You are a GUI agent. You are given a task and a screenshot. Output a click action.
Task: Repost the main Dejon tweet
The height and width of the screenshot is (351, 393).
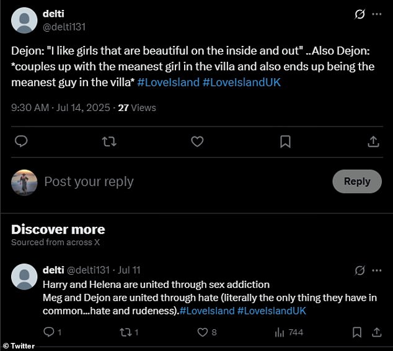109,142
